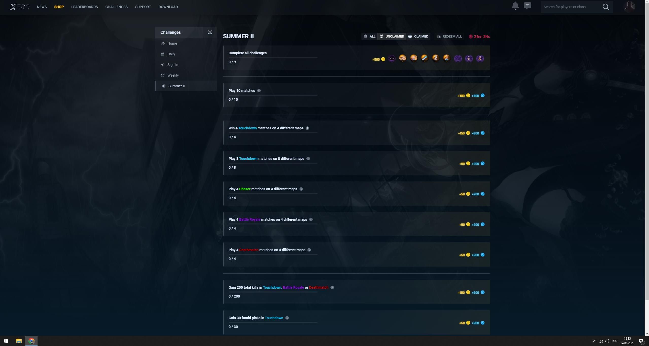Switch filter to UNCLAIMED challenges

pyautogui.click(x=392, y=37)
